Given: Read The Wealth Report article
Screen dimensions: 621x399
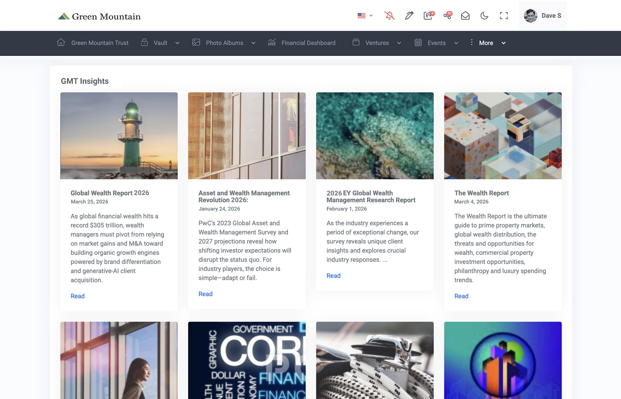Looking at the screenshot, I should [x=461, y=296].
